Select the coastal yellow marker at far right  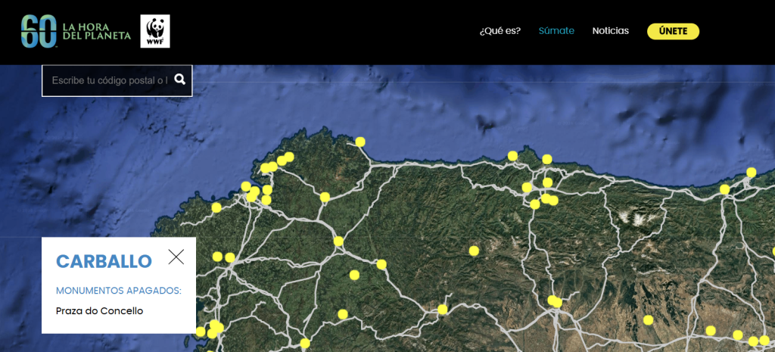(751, 172)
